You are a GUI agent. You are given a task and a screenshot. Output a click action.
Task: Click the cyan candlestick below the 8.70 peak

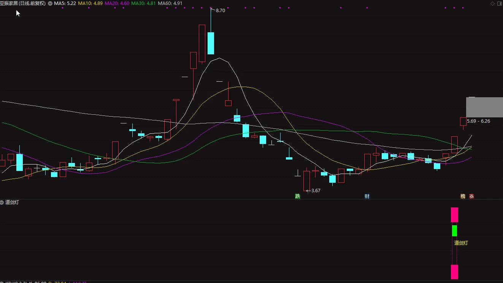[x=211, y=43]
